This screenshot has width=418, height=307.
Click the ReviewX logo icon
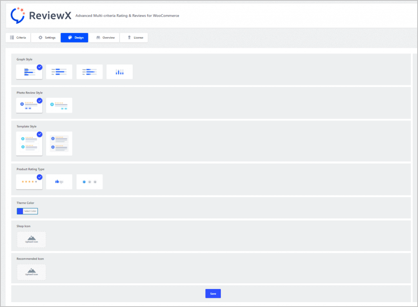click(18, 15)
